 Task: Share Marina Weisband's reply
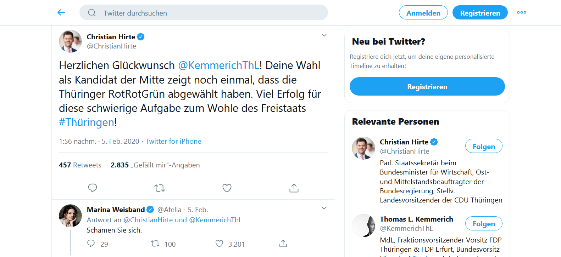[283, 244]
